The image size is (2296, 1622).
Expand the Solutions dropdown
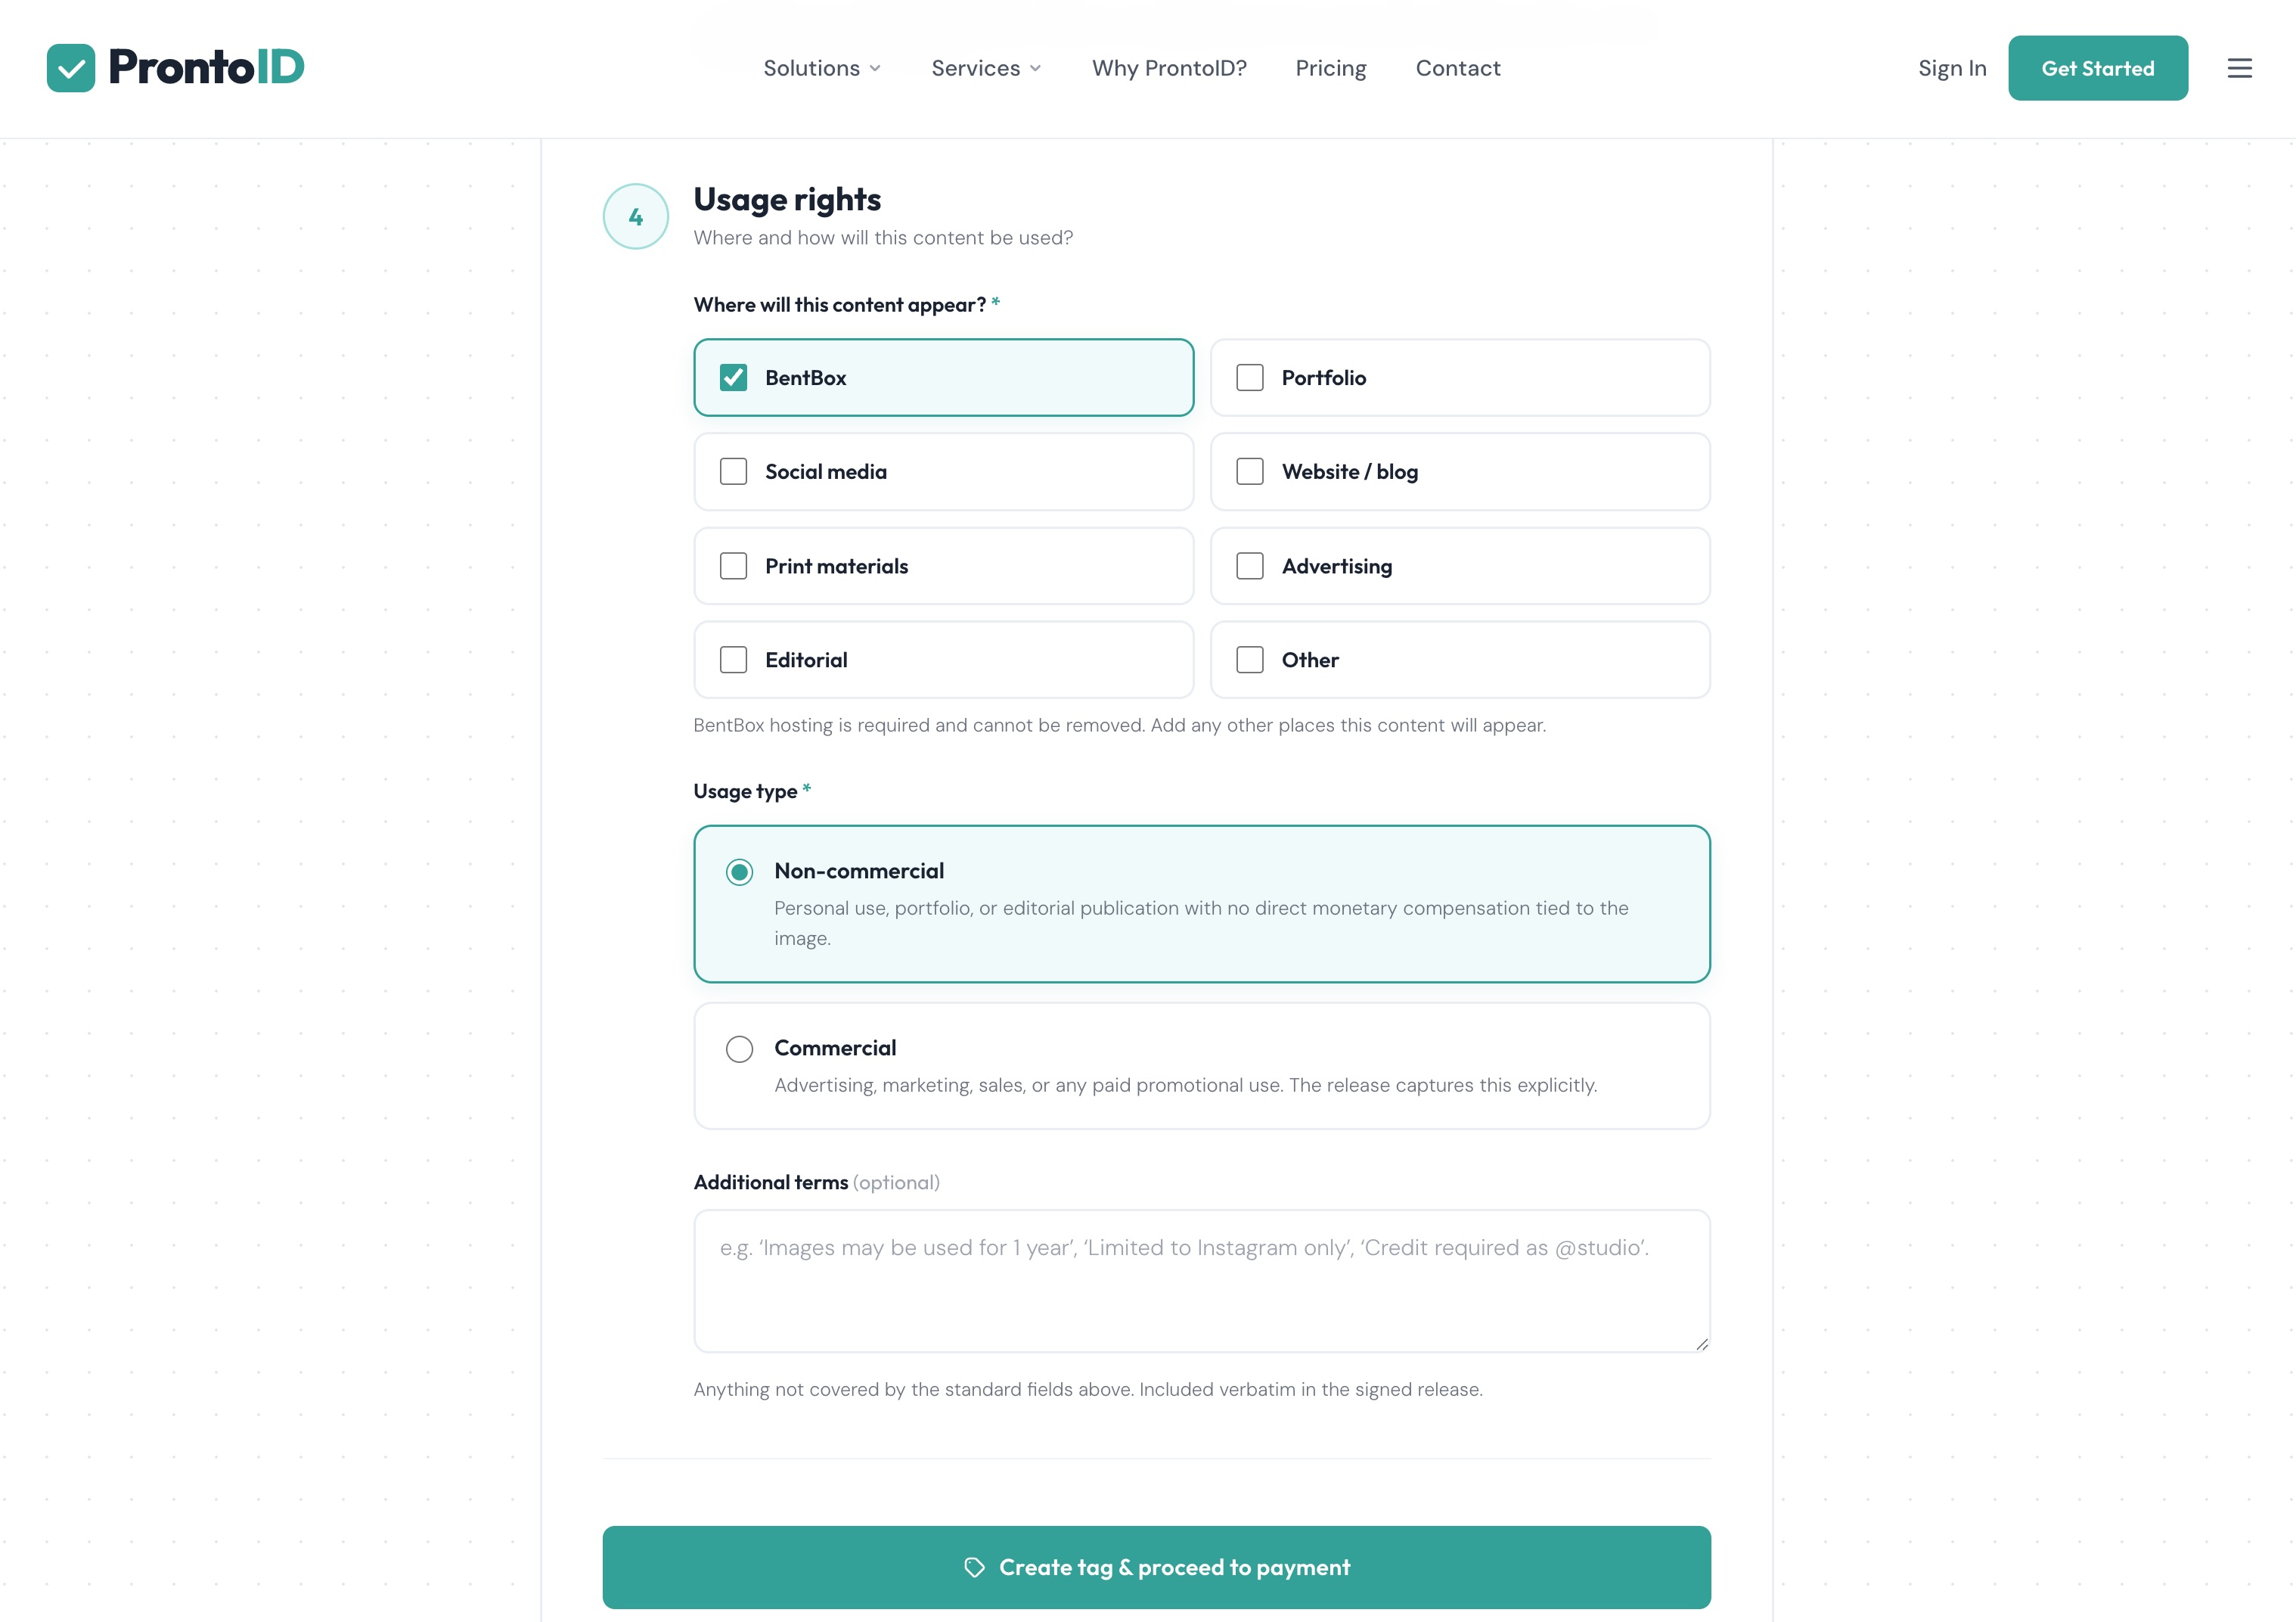822,68
